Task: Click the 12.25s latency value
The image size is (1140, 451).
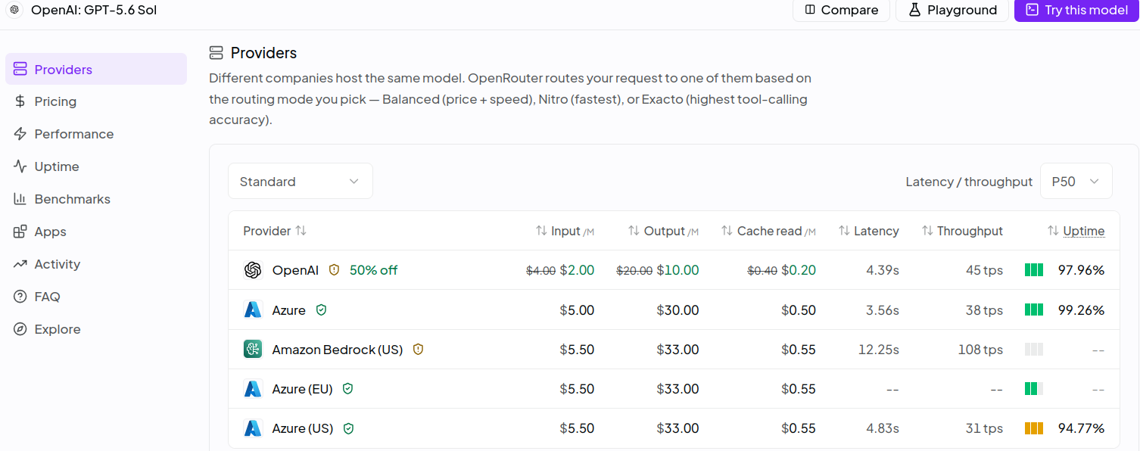Action: tap(879, 349)
